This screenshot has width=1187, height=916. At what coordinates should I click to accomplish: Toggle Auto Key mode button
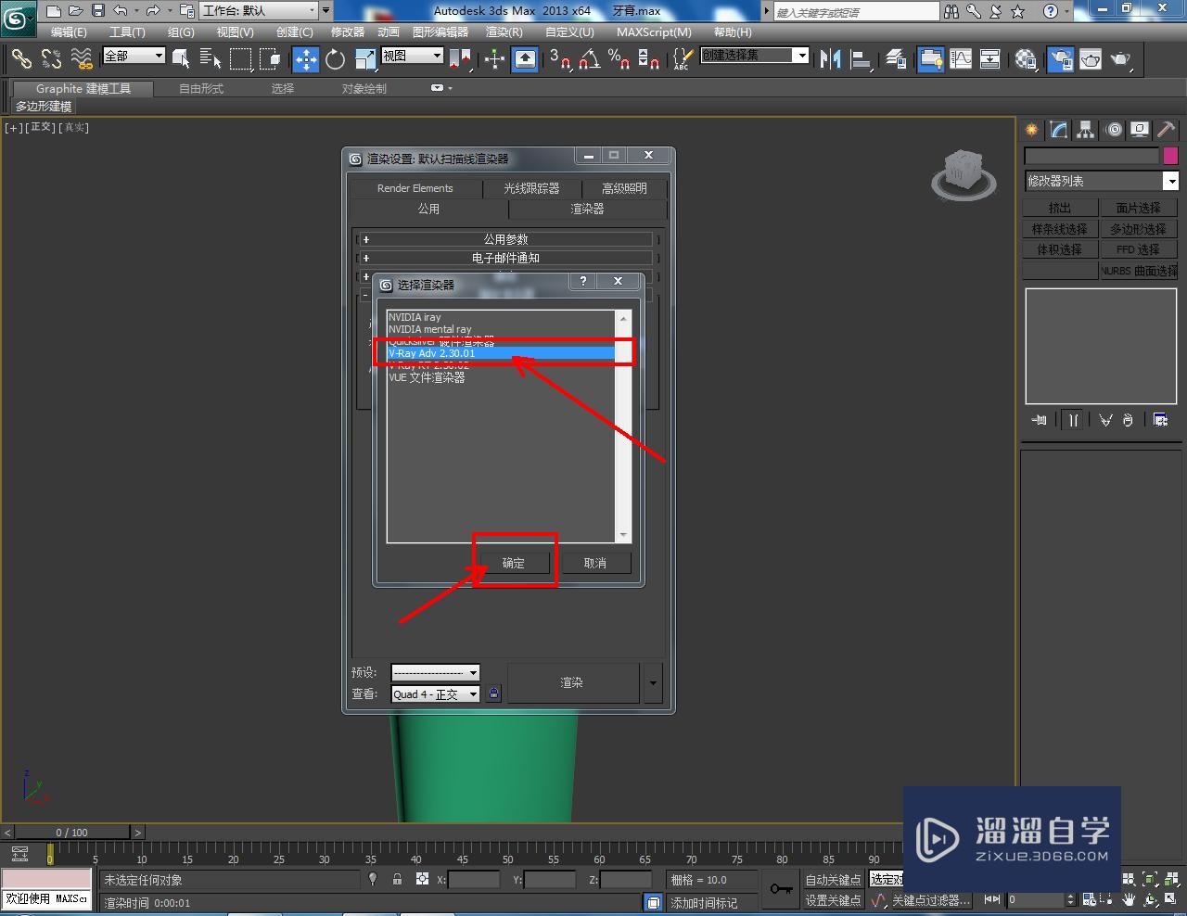833,880
